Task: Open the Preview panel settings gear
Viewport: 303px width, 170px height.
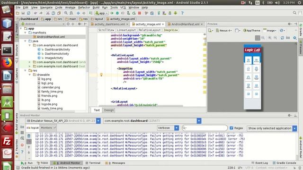Action: pyautogui.click(x=289, y=24)
